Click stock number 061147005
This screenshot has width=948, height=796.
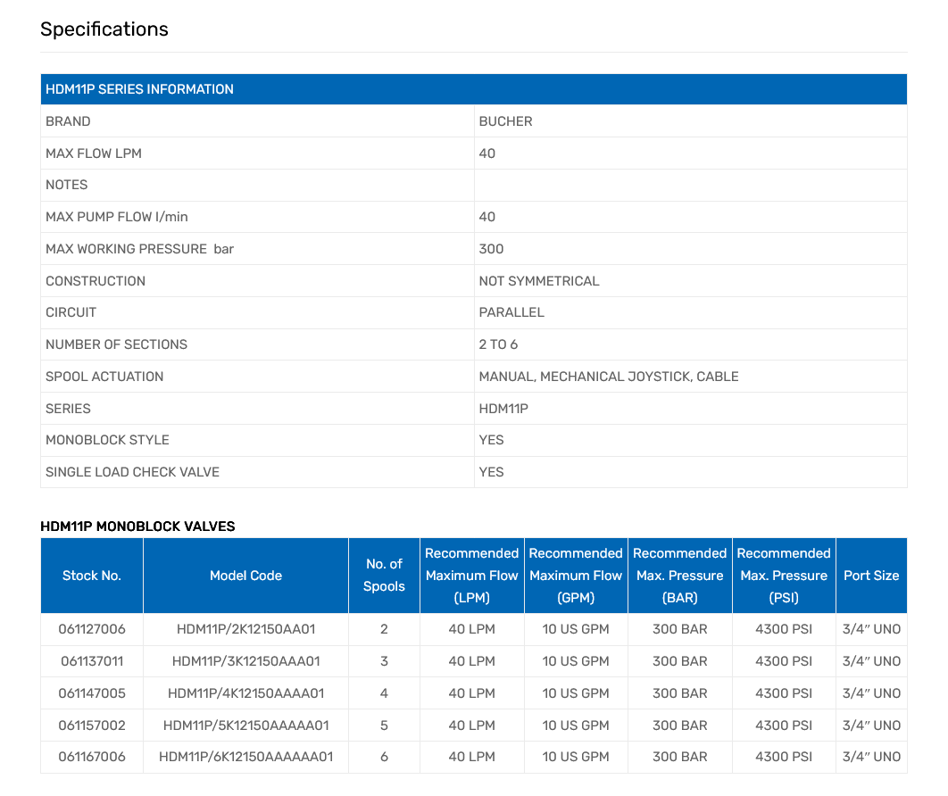tap(92, 693)
